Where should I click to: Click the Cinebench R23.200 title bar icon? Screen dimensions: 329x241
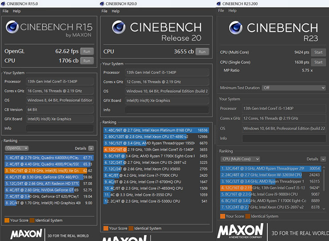pyautogui.click(x=219, y=4)
